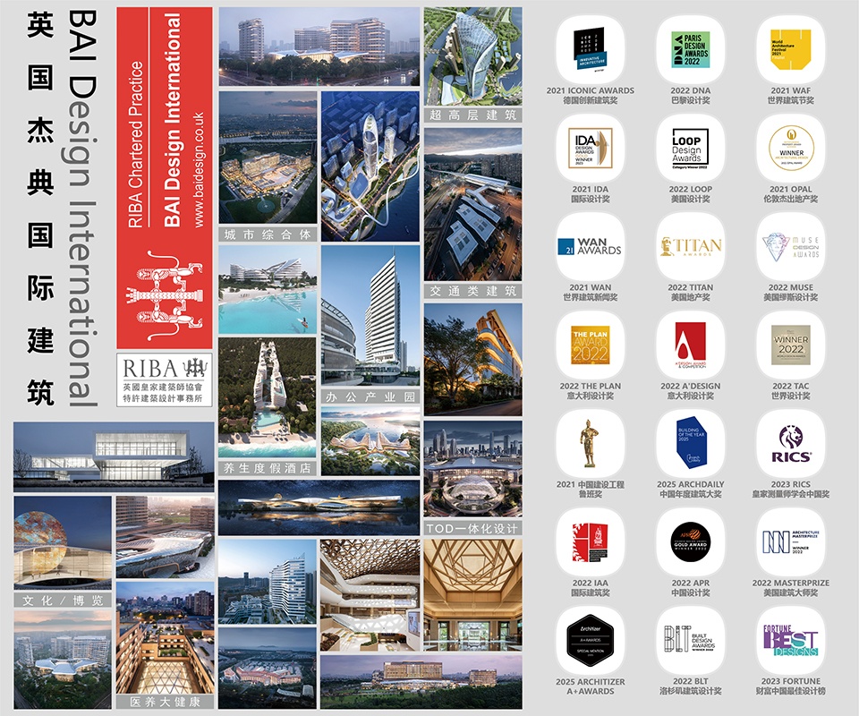Click the 2021 ICONIC AWARDS badge icon
The image size is (859, 716).
590,48
